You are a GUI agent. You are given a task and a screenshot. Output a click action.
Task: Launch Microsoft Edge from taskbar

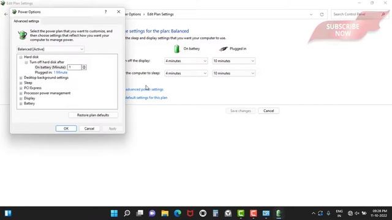coord(178,213)
